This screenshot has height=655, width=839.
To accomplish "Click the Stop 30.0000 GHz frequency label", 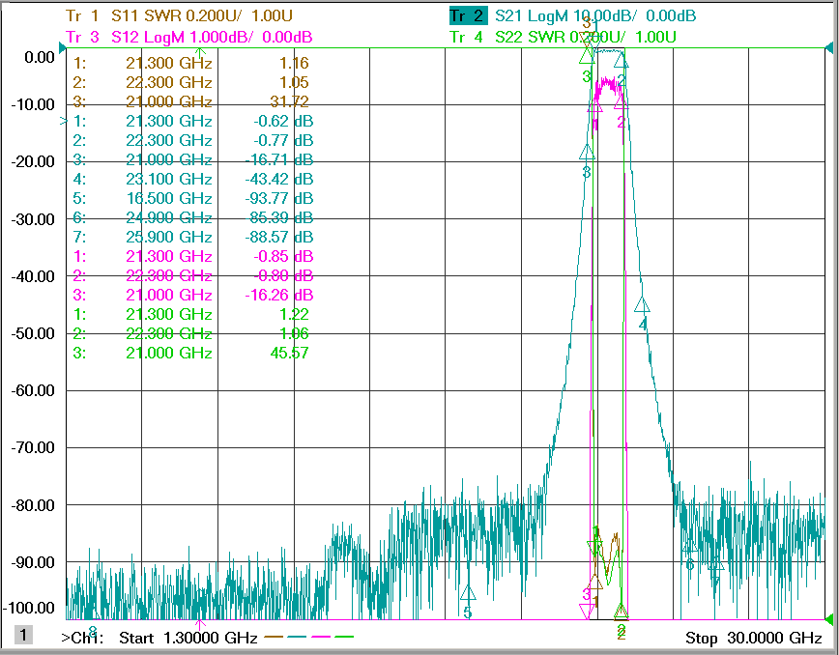I will coord(753,638).
